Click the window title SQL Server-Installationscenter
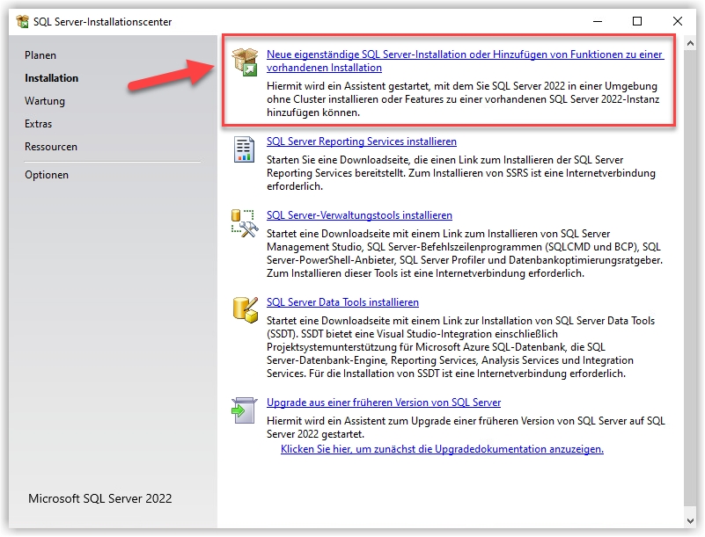 [102, 22]
